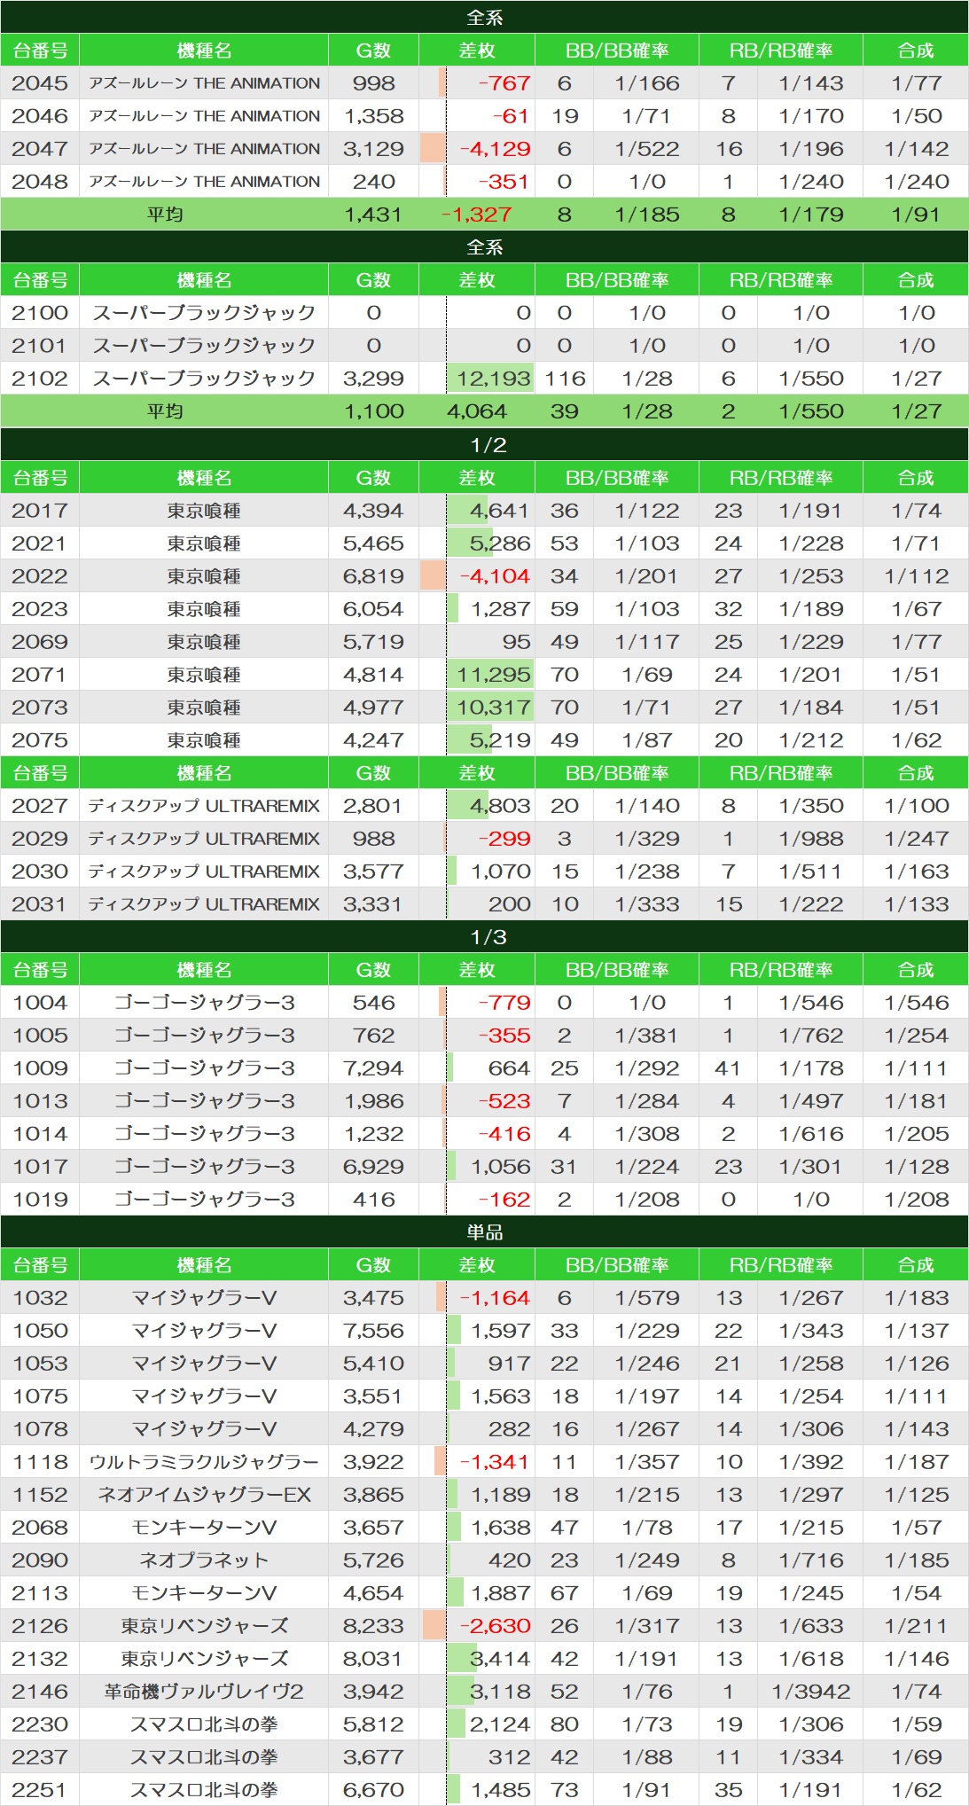
Task: Click ディスクアップ ULTRAREMIX name in row 2027
Action: point(204,806)
